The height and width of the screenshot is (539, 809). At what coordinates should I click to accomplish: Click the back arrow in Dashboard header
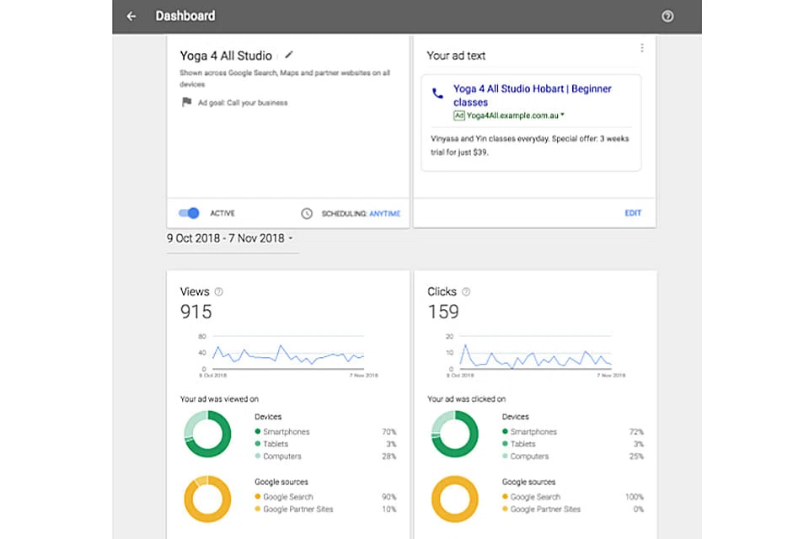pyautogui.click(x=131, y=16)
